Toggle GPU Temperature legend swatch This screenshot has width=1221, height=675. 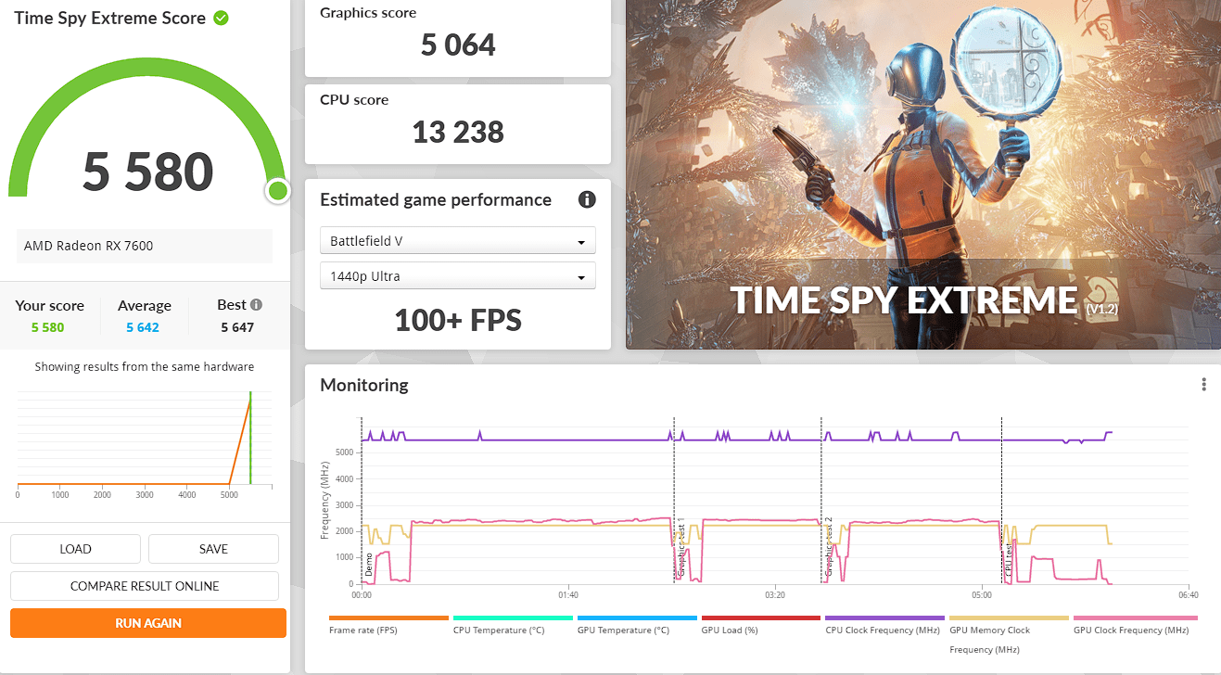tap(637, 618)
